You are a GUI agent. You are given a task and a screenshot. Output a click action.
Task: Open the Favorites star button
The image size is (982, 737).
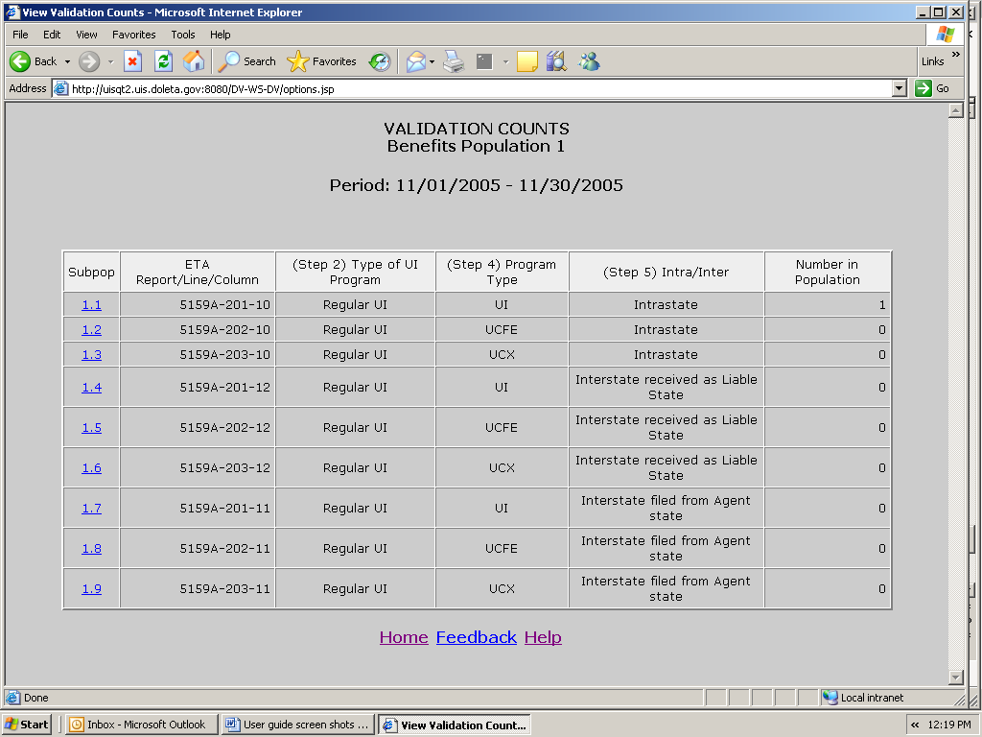click(322, 61)
